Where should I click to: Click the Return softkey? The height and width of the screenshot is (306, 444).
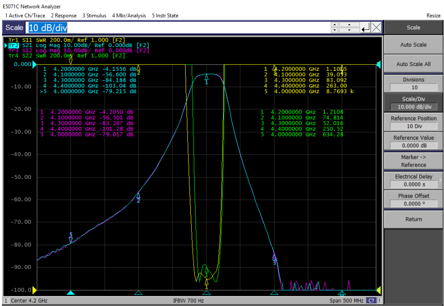click(x=413, y=219)
